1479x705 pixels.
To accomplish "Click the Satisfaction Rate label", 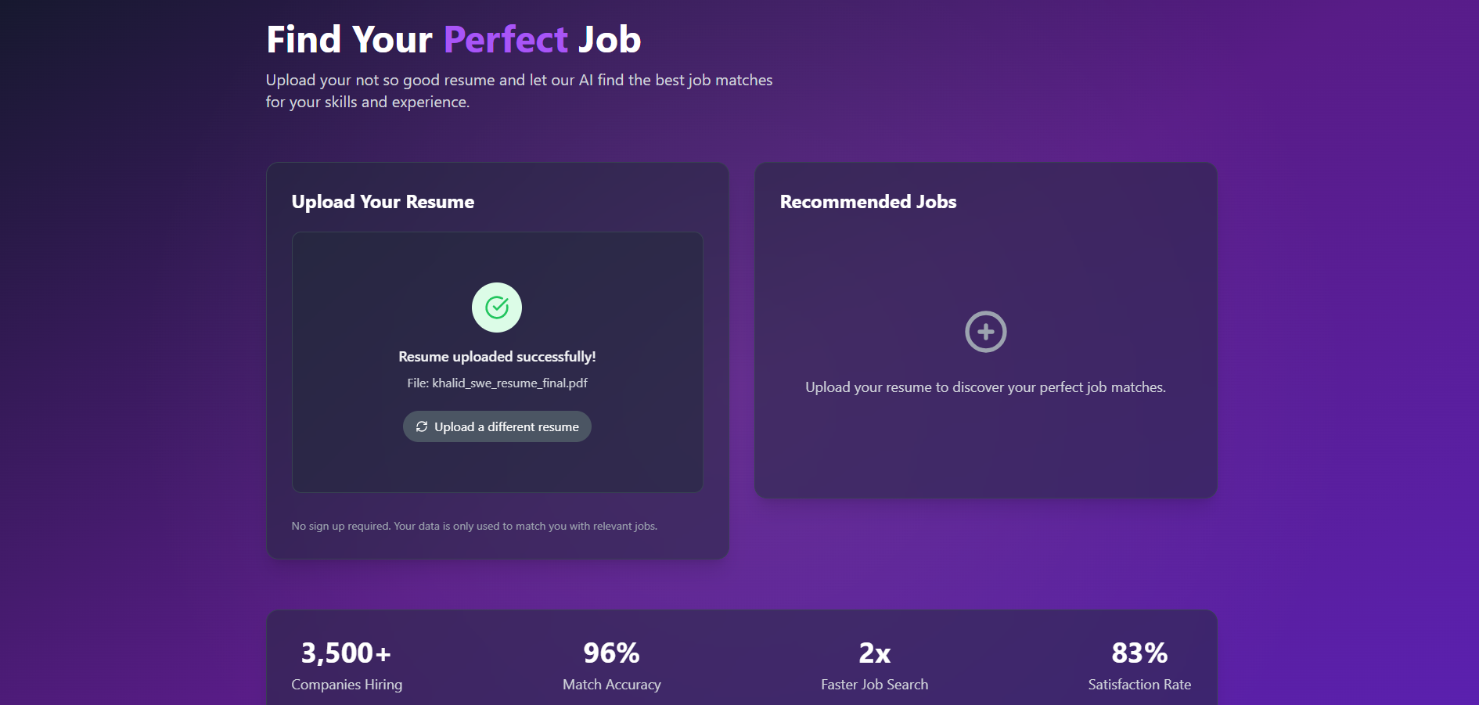I will pos(1139,685).
